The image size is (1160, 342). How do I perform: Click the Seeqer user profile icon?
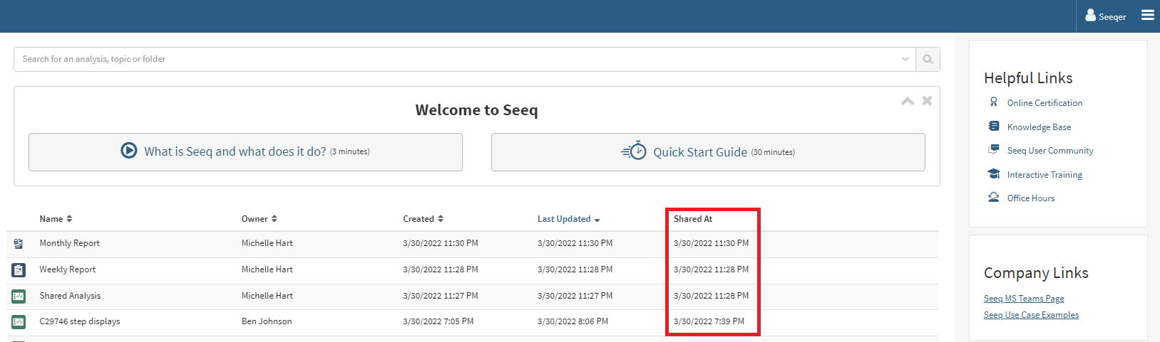1090,15
